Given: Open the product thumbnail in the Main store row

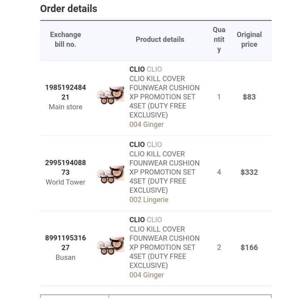Looking at the screenshot, I should click(110, 96).
